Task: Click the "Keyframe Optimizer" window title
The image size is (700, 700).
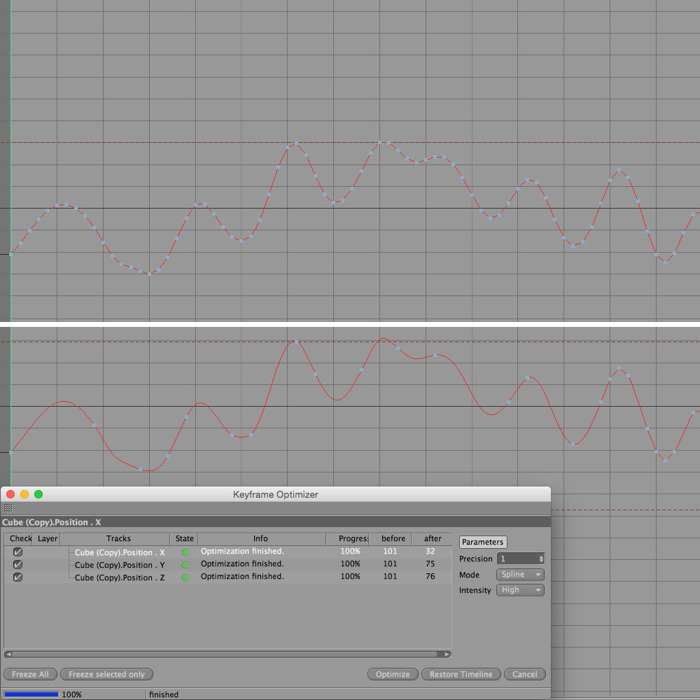Action: (x=275, y=495)
